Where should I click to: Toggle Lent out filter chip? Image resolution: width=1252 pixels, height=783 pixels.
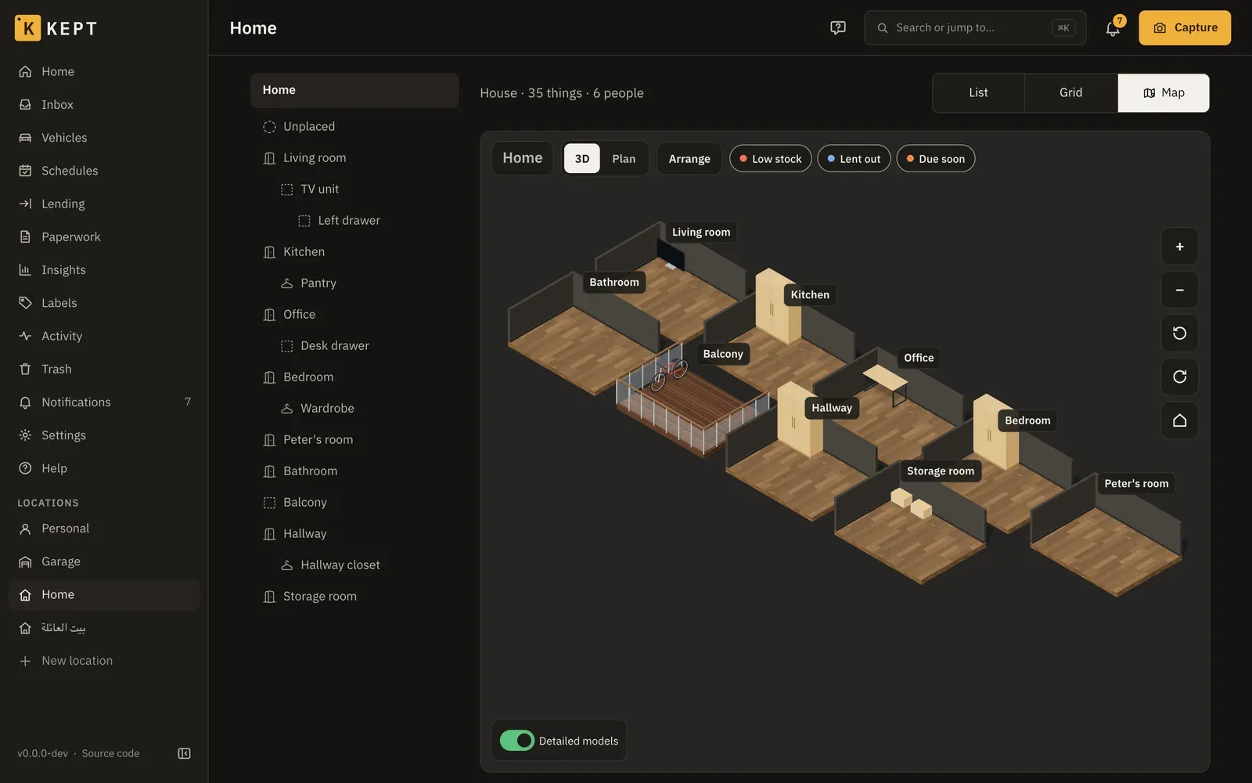(854, 159)
